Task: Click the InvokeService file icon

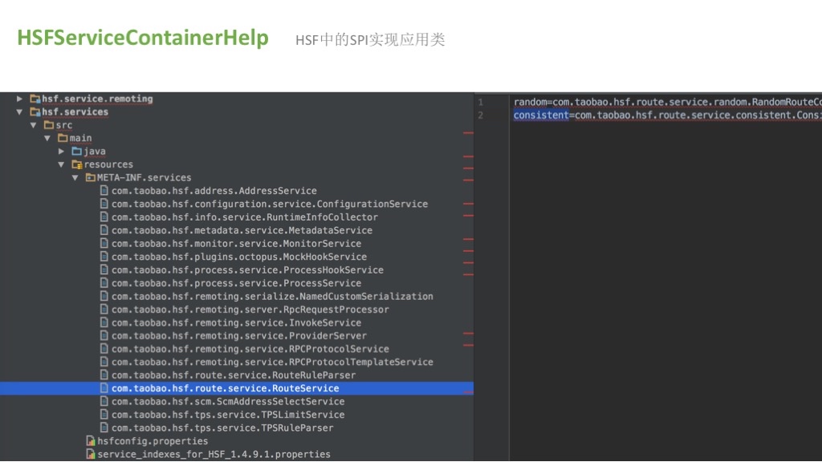Action: tap(104, 322)
